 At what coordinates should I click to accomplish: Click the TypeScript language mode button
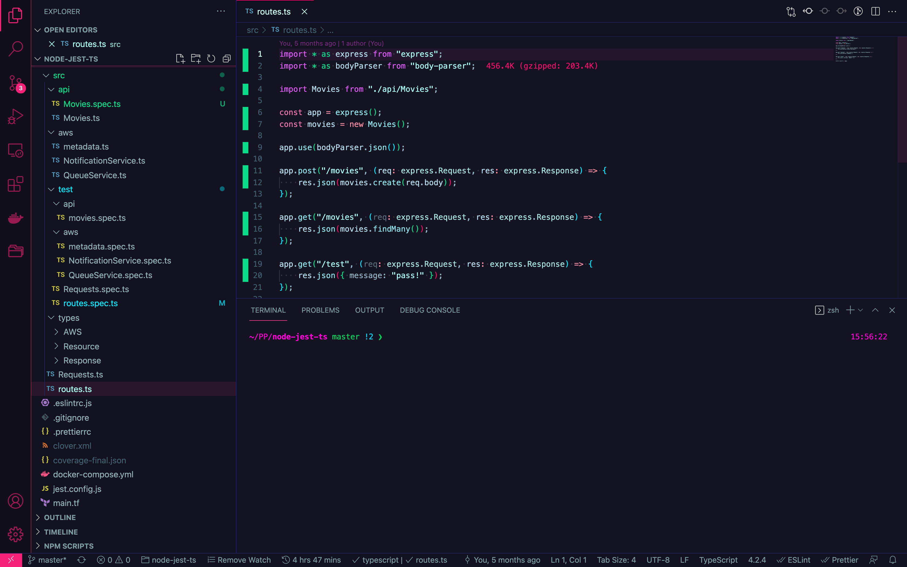[718, 560]
